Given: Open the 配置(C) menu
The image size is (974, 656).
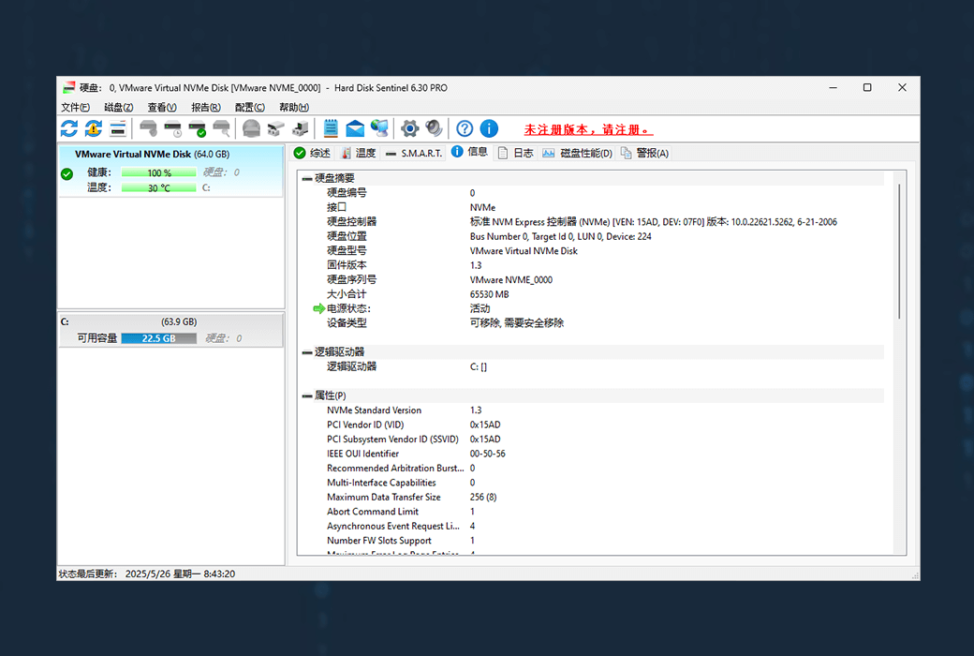Looking at the screenshot, I should 250,107.
